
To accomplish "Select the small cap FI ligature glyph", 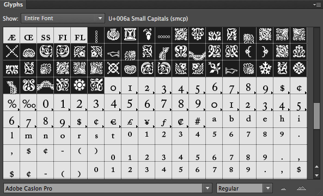I will pyautogui.click(x=62, y=35).
